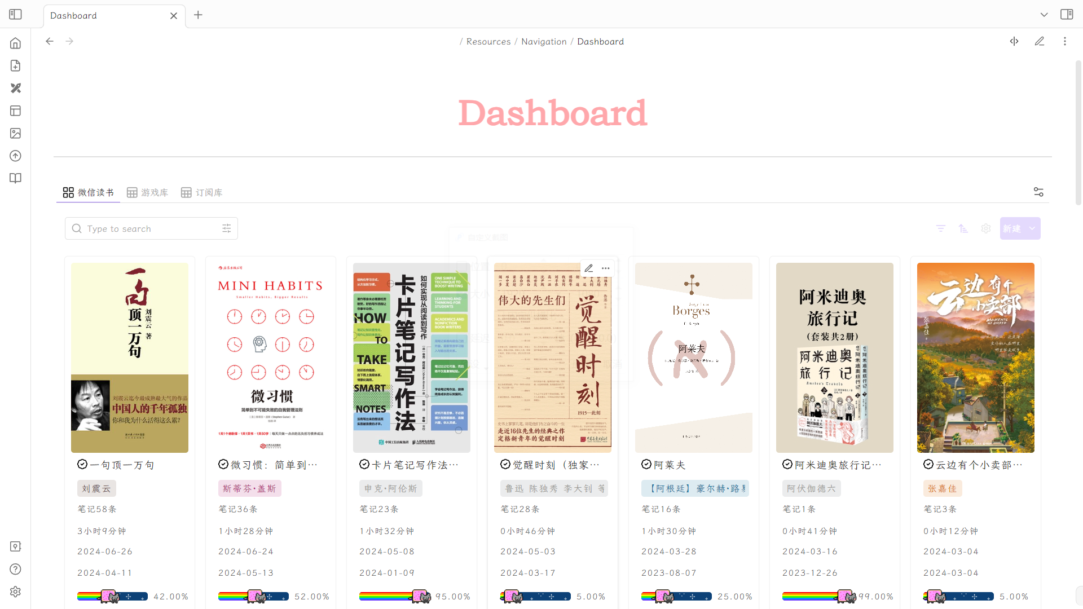Click the sort icon in database toolbar
The width and height of the screenshot is (1083, 609).
(963, 228)
